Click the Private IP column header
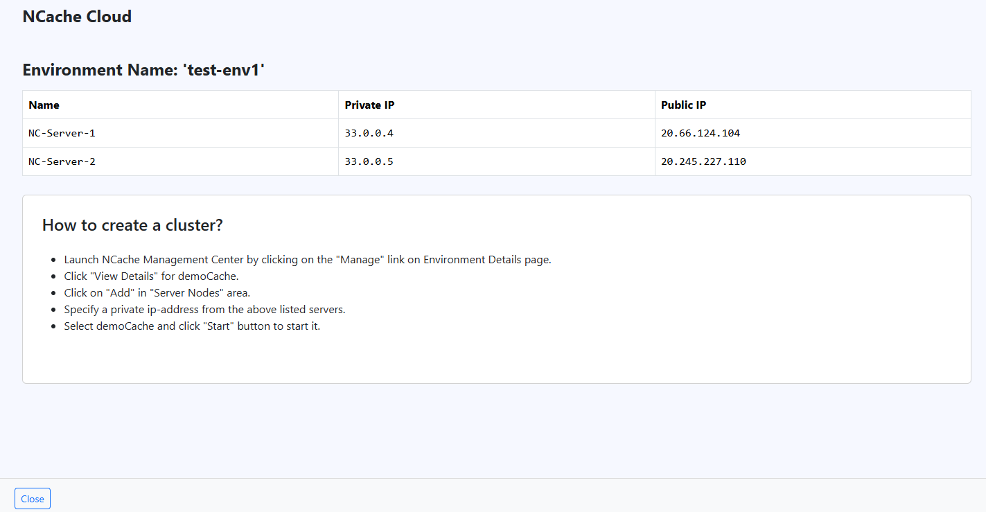This screenshot has width=986, height=512. point(497,105)
